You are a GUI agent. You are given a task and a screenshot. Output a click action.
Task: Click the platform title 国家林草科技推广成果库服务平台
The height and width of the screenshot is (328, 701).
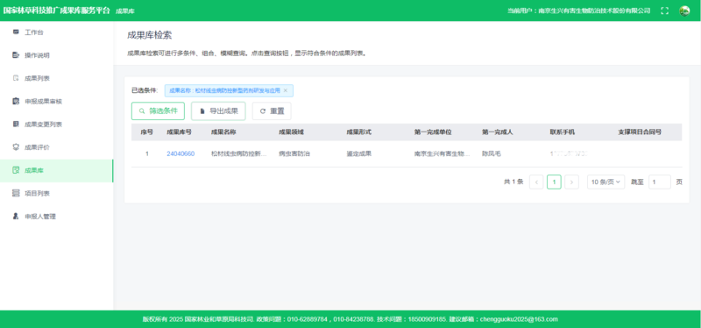click(56, 11)
